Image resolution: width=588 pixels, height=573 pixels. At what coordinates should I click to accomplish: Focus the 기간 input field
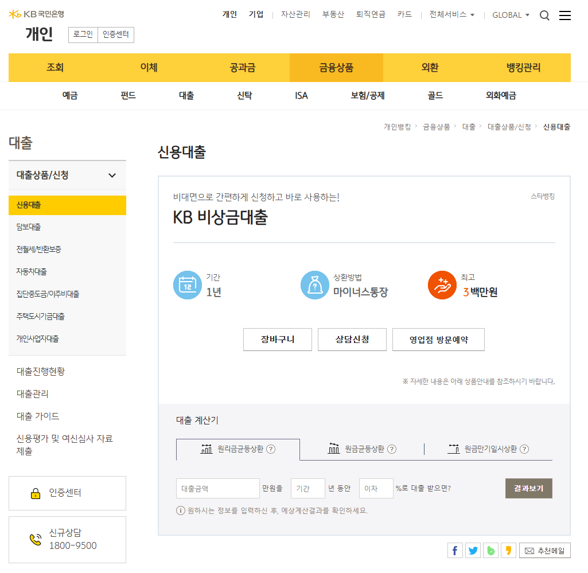pyautogui.click(x=308, y=488)
